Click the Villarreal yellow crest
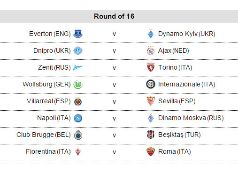Image resolution: width=238 pixels, height=171 pixels. coord(78,101)
